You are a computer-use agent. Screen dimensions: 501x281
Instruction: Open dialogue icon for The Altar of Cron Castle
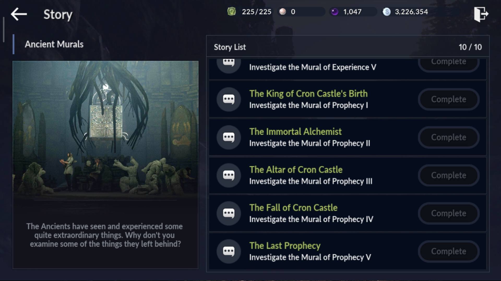[x=229, y=175]
